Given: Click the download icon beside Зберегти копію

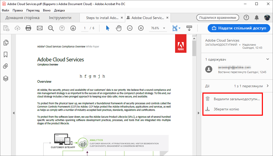Looking at the screenshot, I should coord(207,109).
